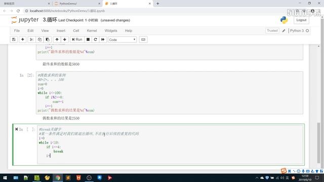Insert a cell below using plus icon
324x182 pixels.
point(22,39)
